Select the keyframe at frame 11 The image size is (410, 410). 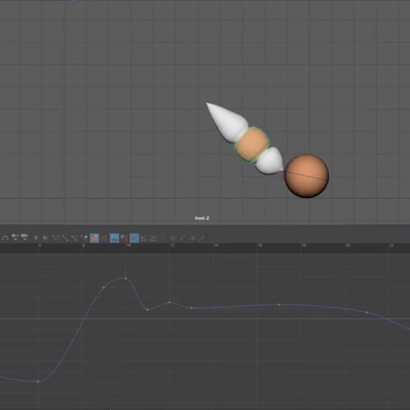(147, 310)
